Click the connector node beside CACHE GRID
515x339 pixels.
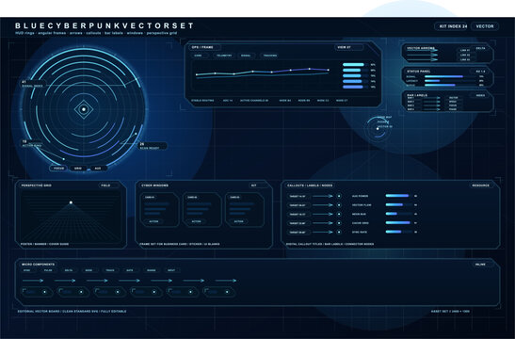[339, 223]
